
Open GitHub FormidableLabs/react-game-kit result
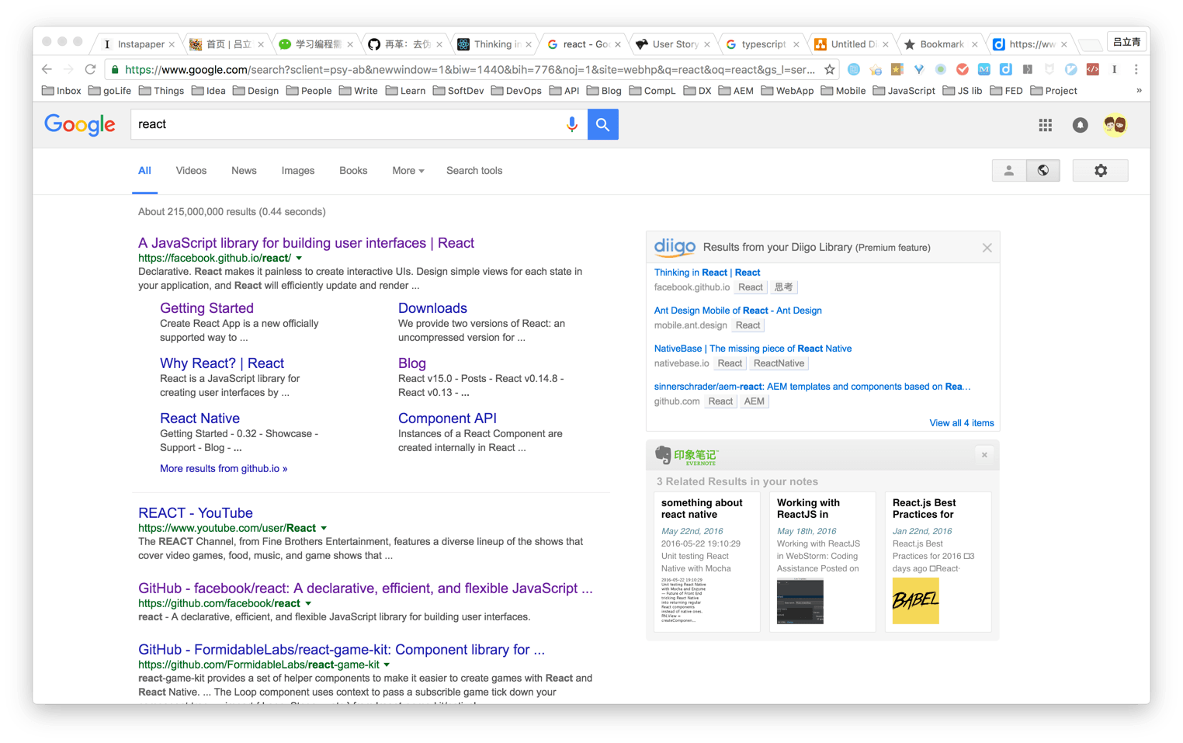point(342,650)
